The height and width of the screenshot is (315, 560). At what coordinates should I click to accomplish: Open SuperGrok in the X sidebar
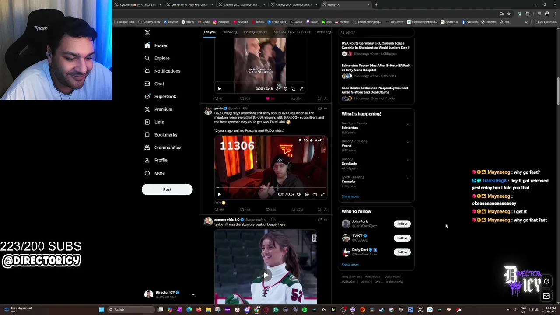click(160, 96)
